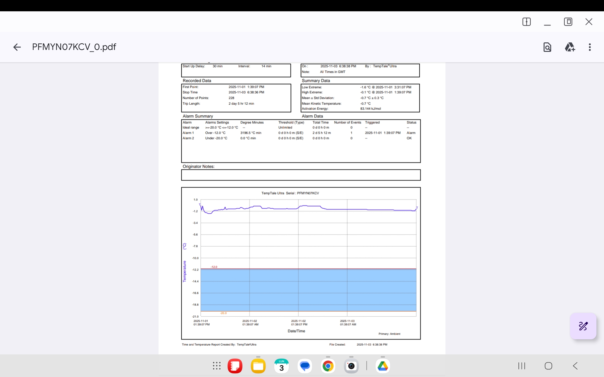The height and width of the screenshot is (377, 604).
Task: Open find in document search icon
Action: pyautogui.click(x=547, y=47)
